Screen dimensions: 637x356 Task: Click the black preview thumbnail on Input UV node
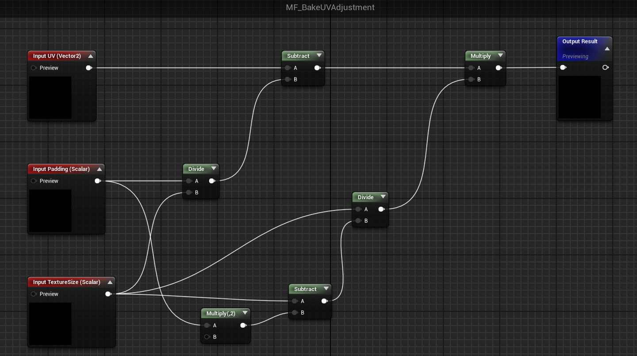(50, 97)
